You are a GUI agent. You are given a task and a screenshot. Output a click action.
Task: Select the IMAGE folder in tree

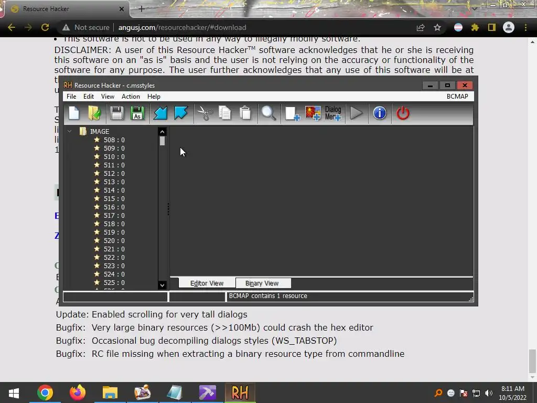click(x=99, y=131)
